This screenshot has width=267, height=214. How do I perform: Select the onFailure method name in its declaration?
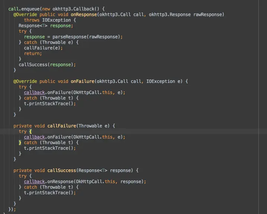[83, 81]
